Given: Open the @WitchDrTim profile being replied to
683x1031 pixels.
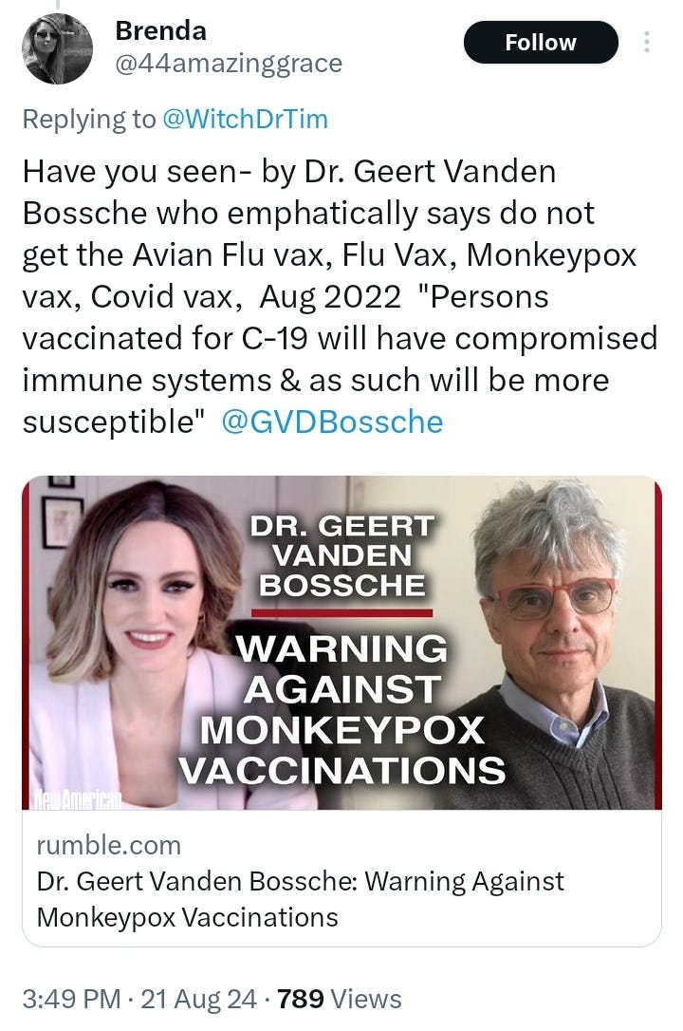Looking at the screenshot, I should point(245,119).
